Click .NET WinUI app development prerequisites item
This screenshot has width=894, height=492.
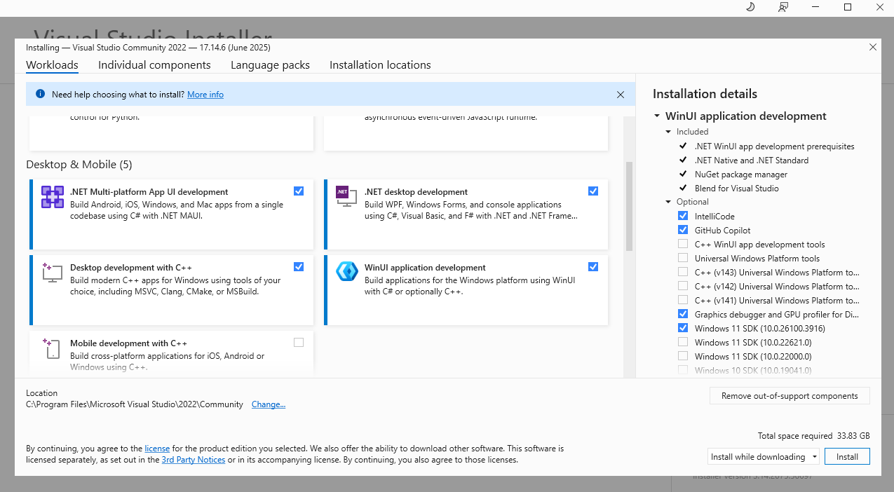pyautogui.click(x=774, y=146)
